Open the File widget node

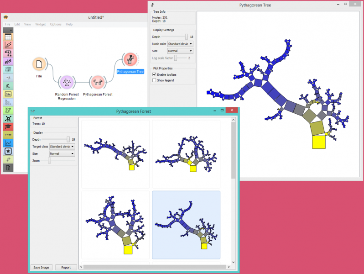(39, 64)
